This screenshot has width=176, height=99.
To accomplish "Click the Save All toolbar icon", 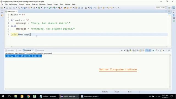I will [x=10, y=8].
